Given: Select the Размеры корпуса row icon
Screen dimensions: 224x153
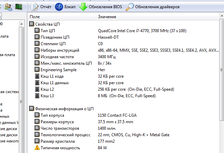Looking at the screenshot, I should pos(37,122).
